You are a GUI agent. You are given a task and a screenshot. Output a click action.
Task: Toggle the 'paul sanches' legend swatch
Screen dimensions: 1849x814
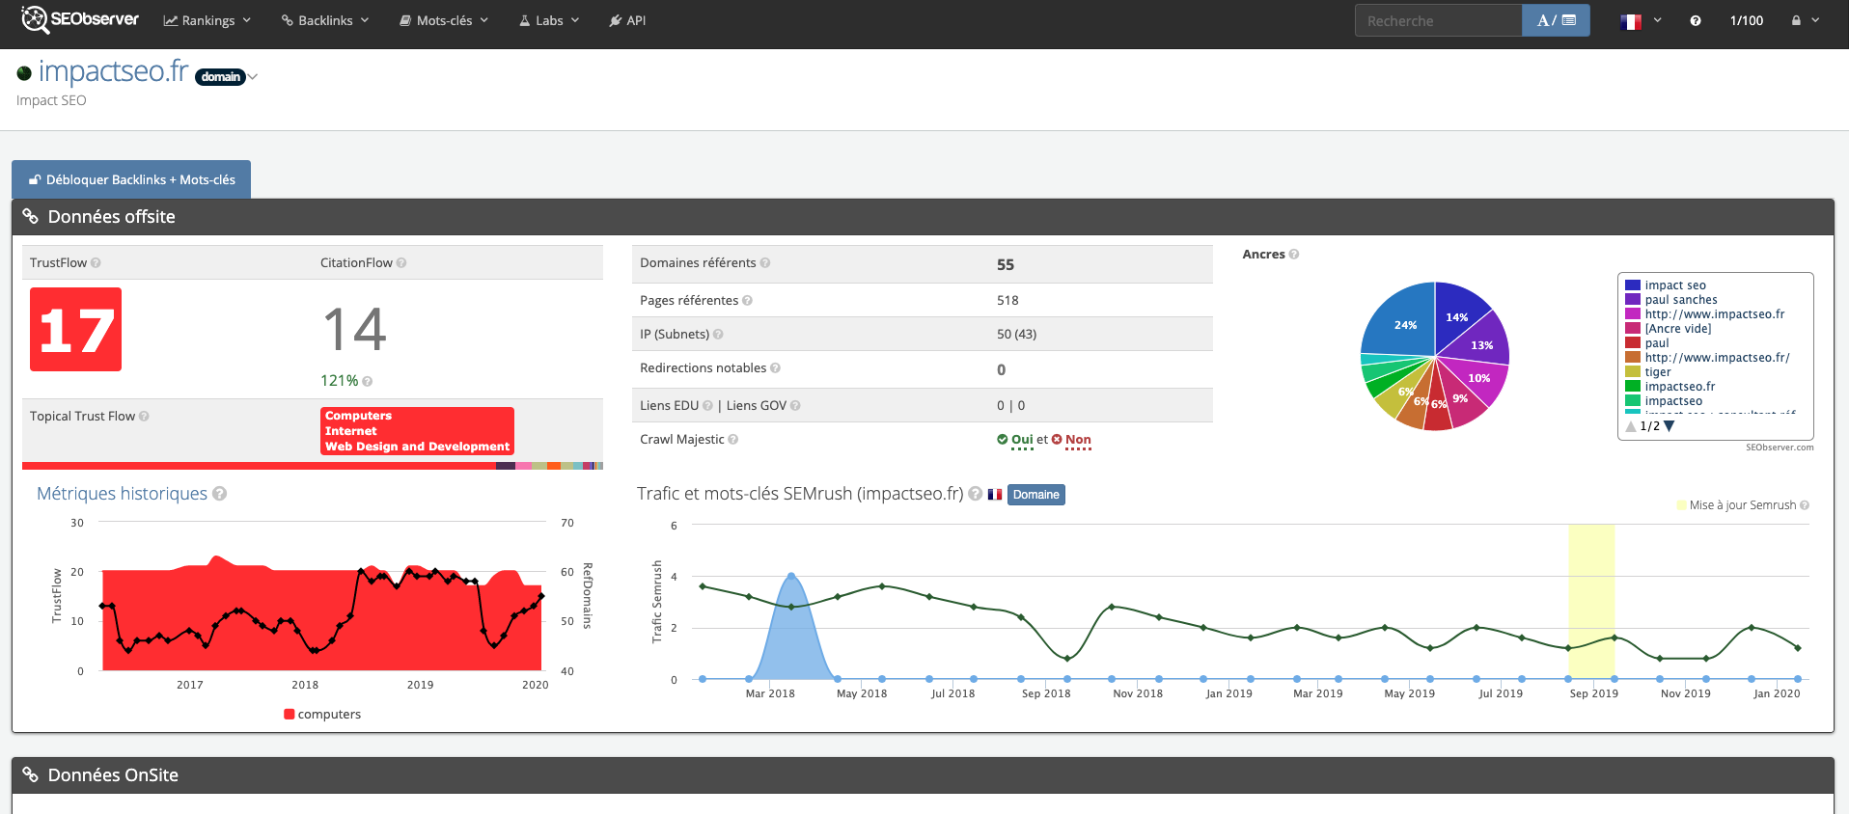click(x=1633, y=299)
